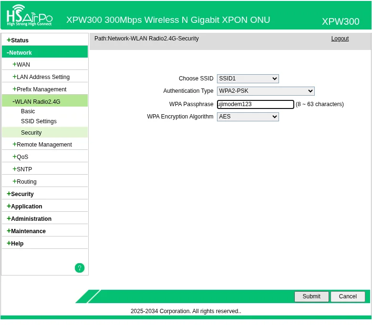Expand the Routing submenu

[24, 182]
